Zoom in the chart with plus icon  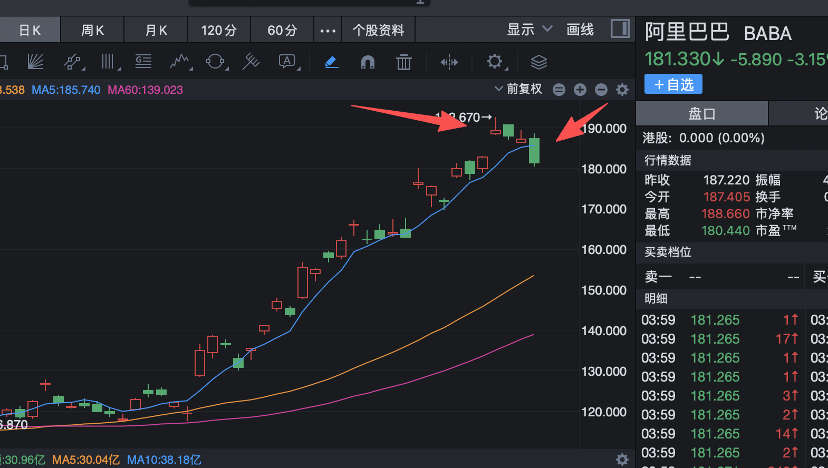pos(580,90)
